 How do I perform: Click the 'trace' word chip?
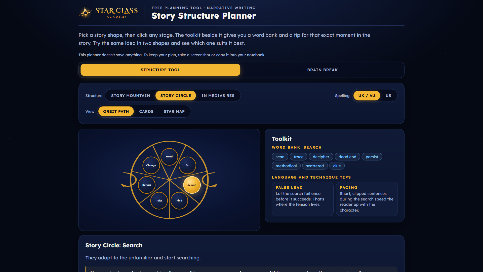click(299, 157)
